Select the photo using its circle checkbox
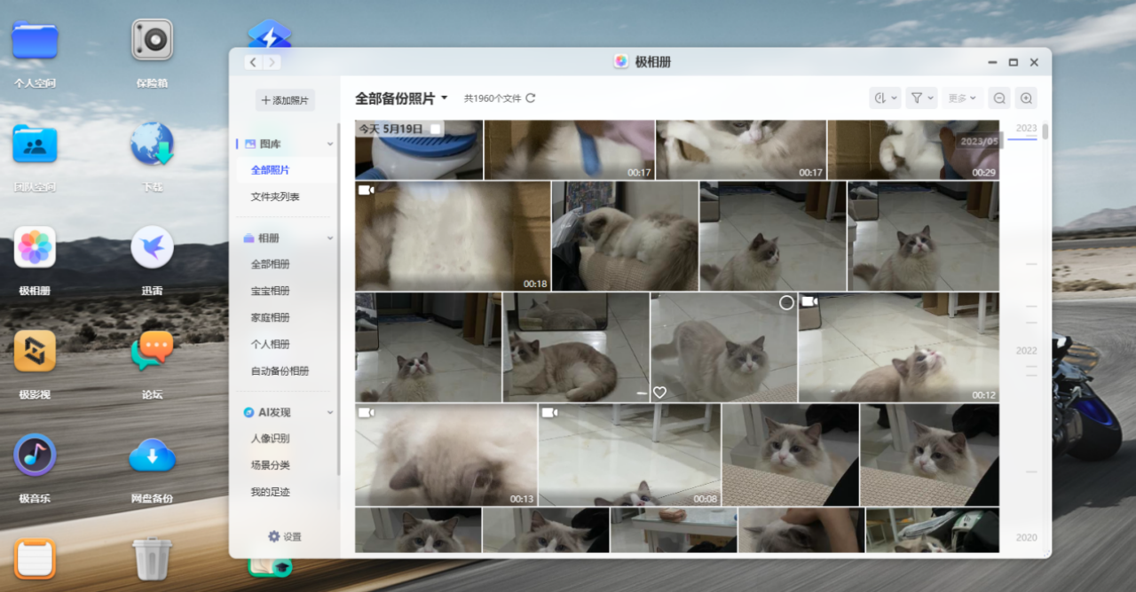1136x592 pixels. click(x=786, y=303)
